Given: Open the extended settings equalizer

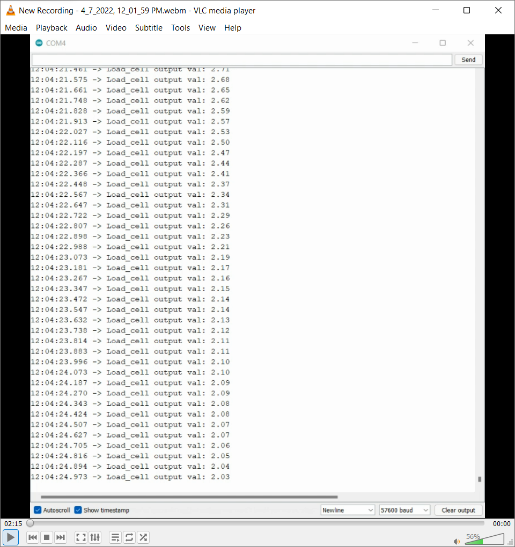Looking at the screenshot, I should pos(94,537).
